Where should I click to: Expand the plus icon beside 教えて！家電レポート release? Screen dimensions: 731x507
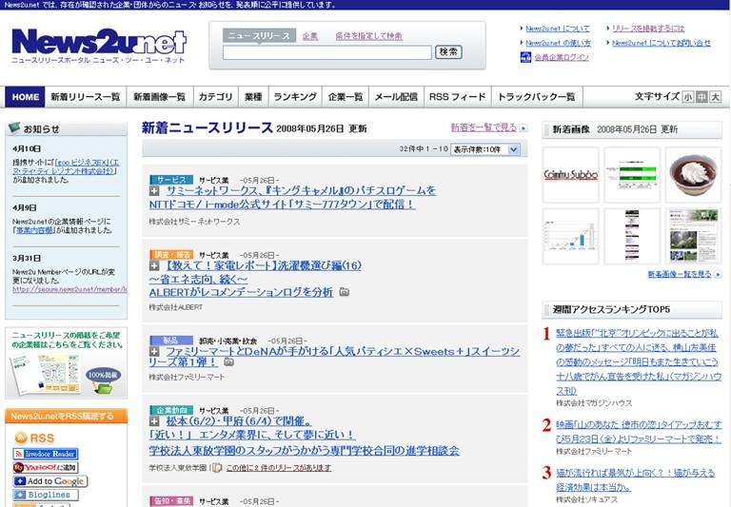(x=154, y=265)
